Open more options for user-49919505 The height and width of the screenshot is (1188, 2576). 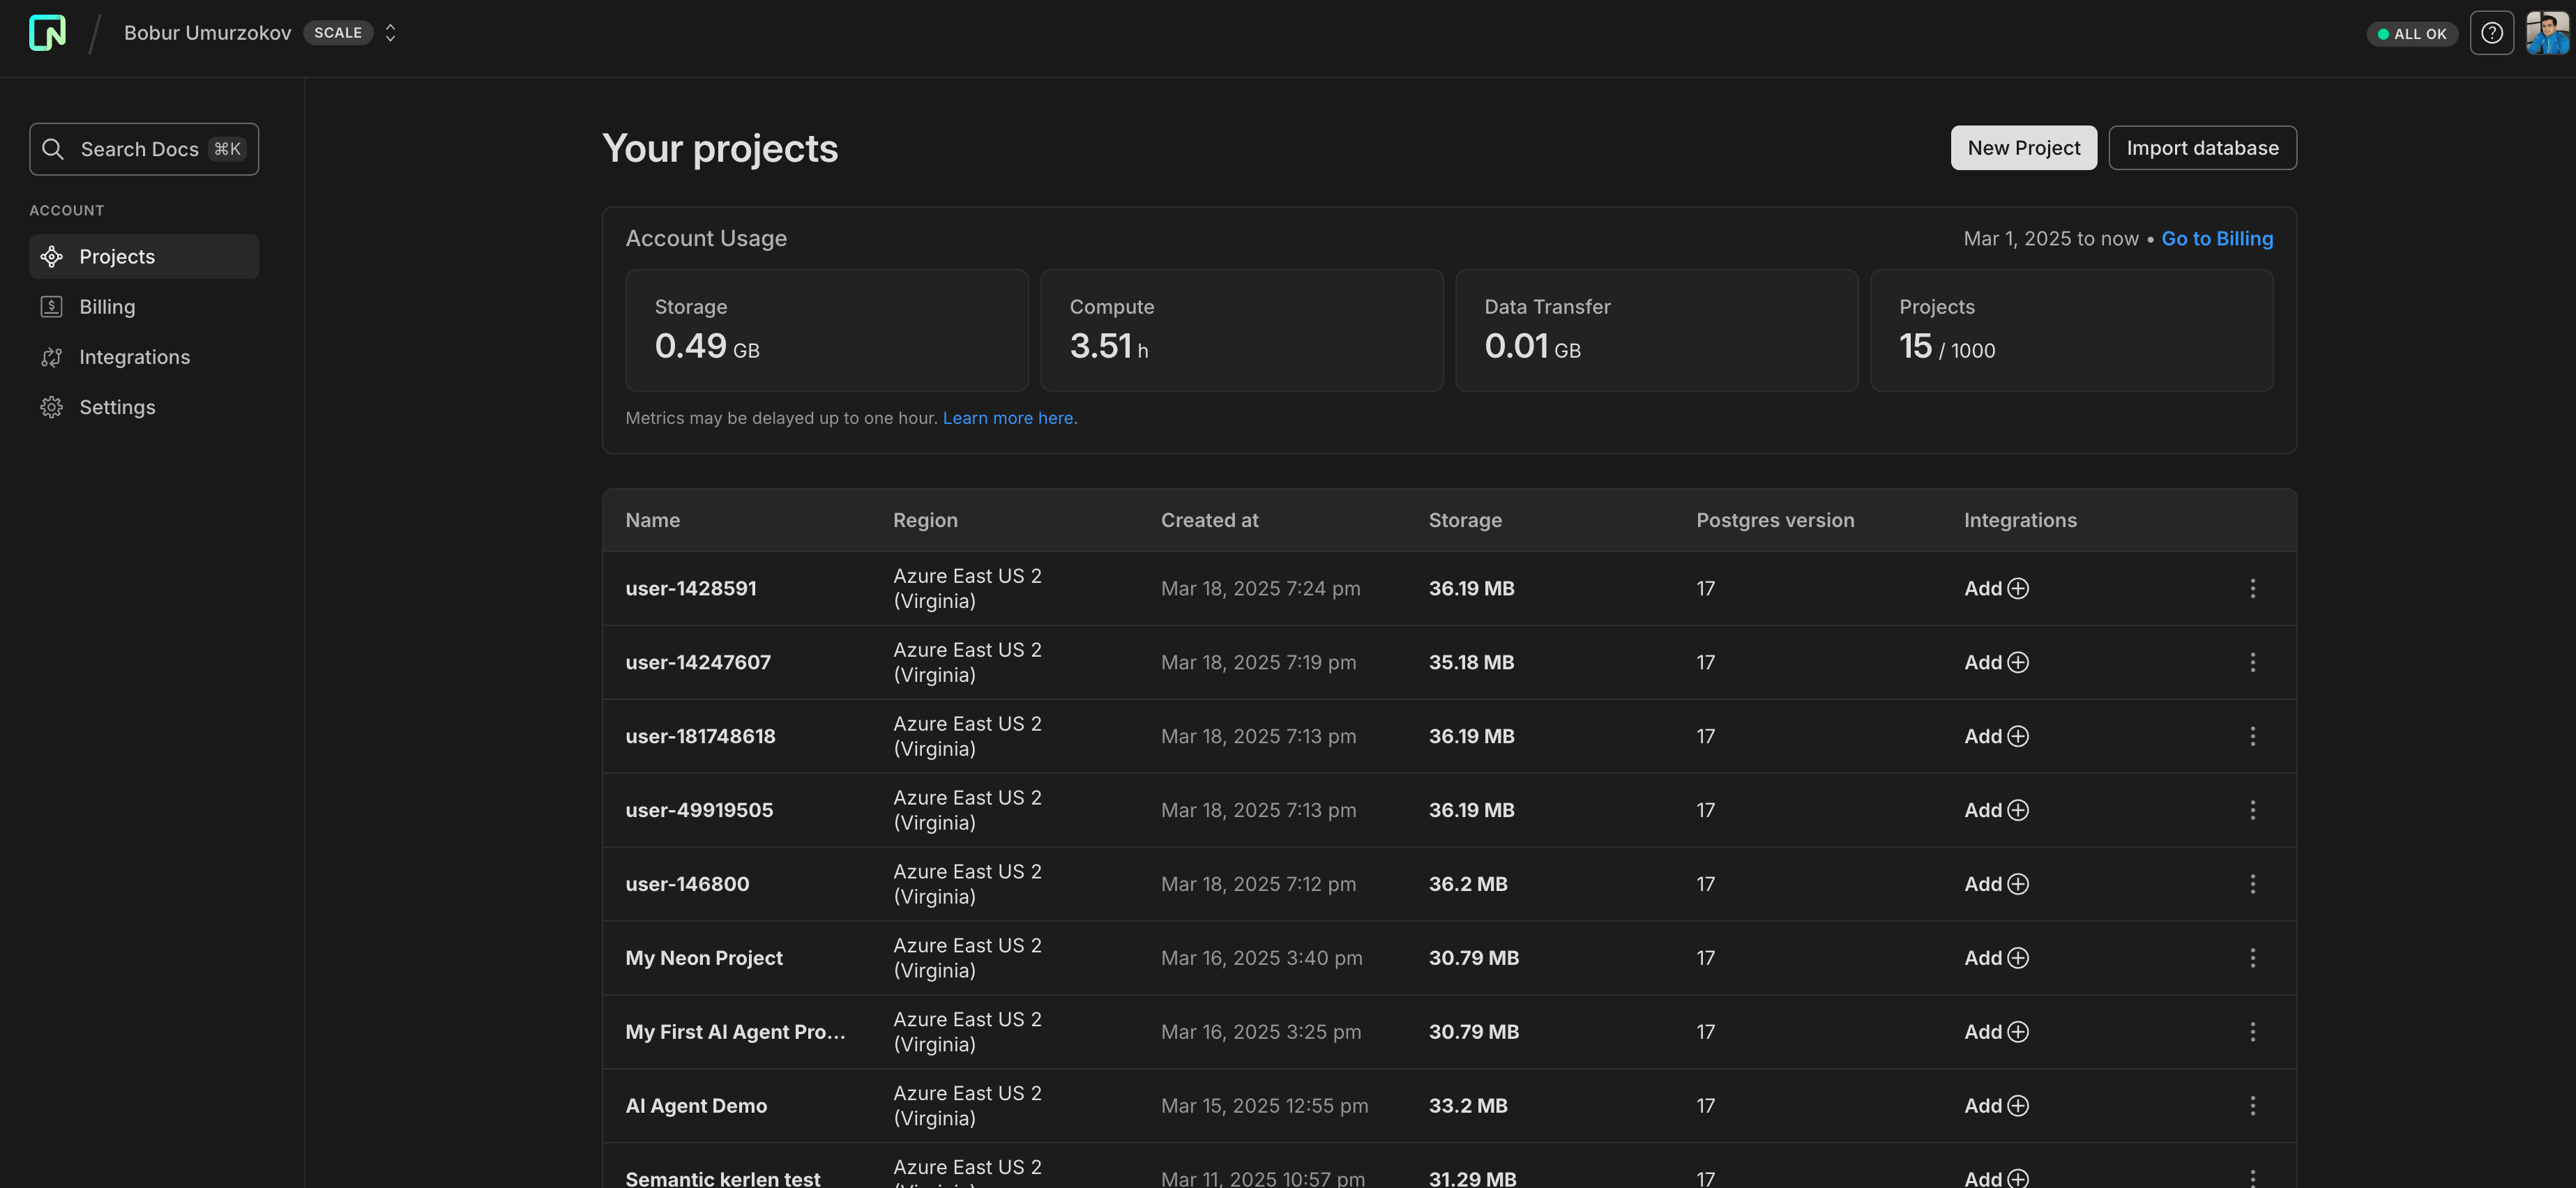click(2252, 811)
